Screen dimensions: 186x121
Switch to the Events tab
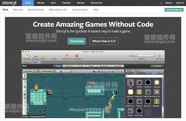point(81,66)
